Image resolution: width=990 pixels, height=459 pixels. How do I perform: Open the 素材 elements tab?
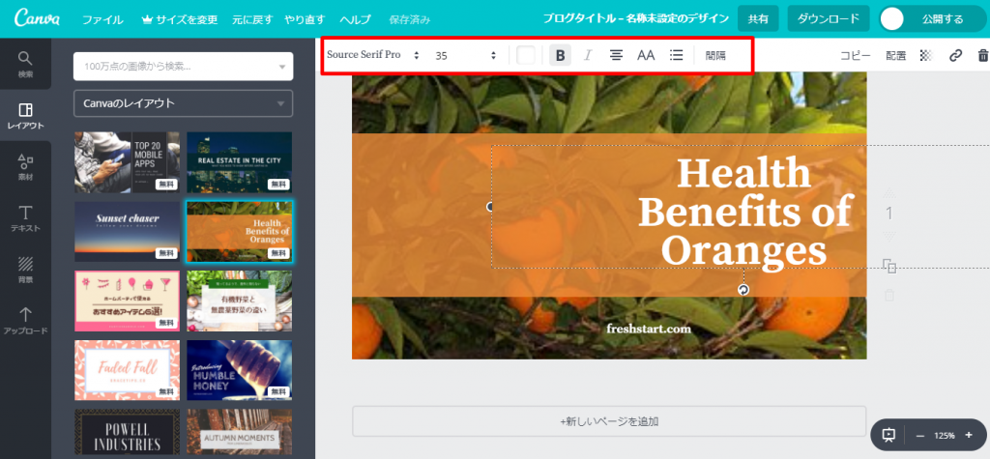point(25,167)
